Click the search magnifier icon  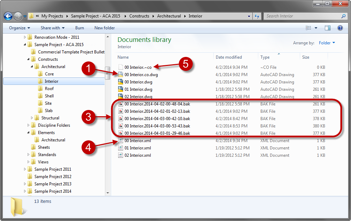tap(344, 16)
